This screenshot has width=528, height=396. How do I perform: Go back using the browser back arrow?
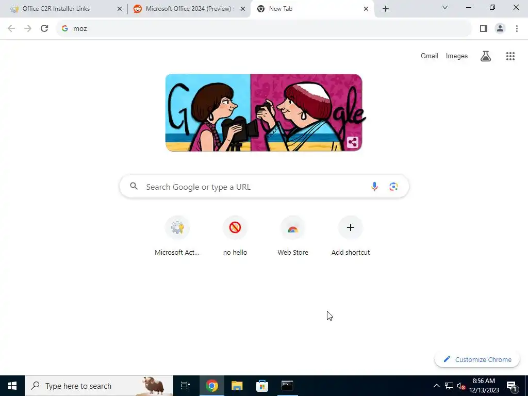pos(11,28)
